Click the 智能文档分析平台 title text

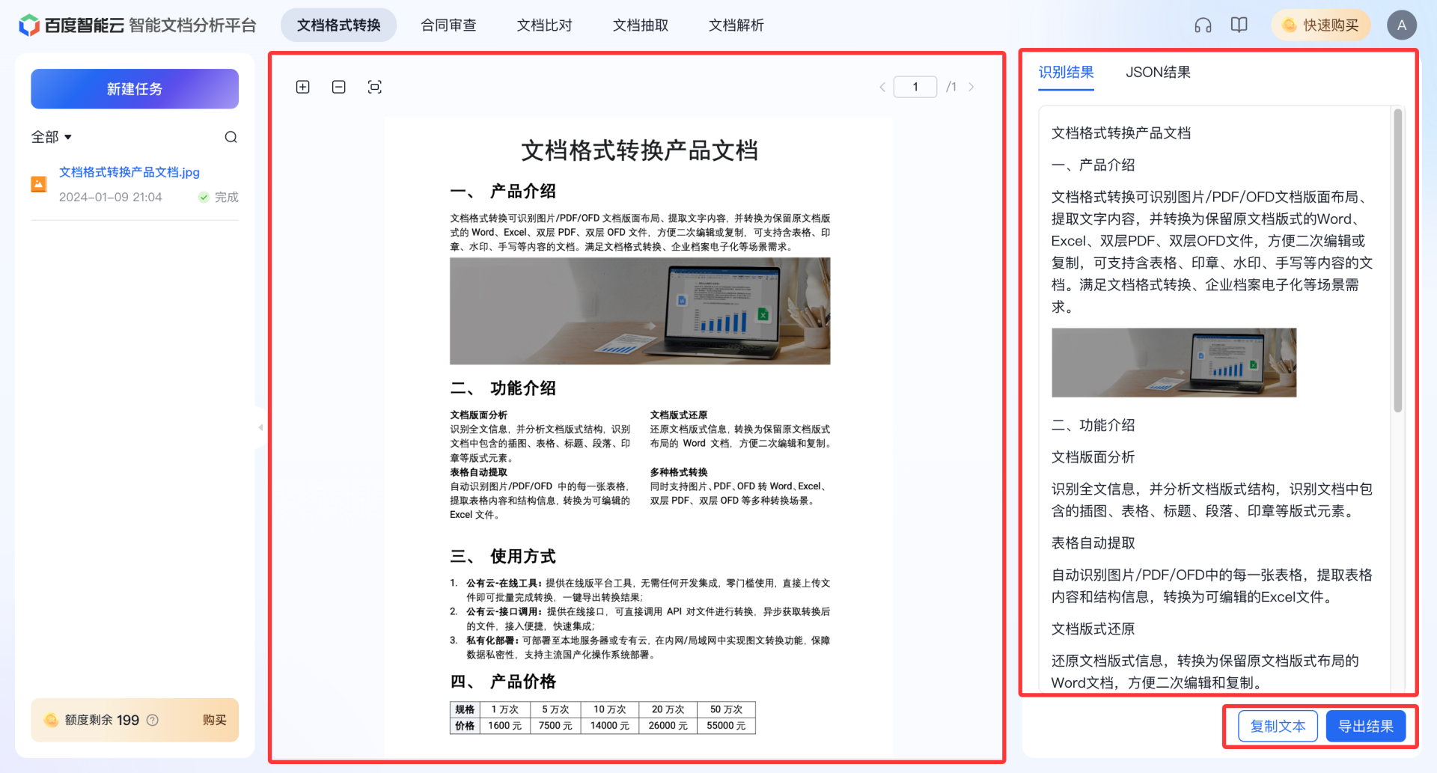[x=192, y=25]
